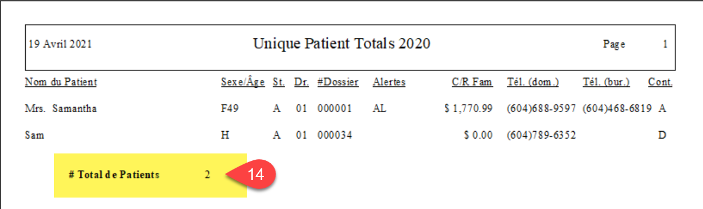Click the Nom du Patient column header

tap(61, 82)
